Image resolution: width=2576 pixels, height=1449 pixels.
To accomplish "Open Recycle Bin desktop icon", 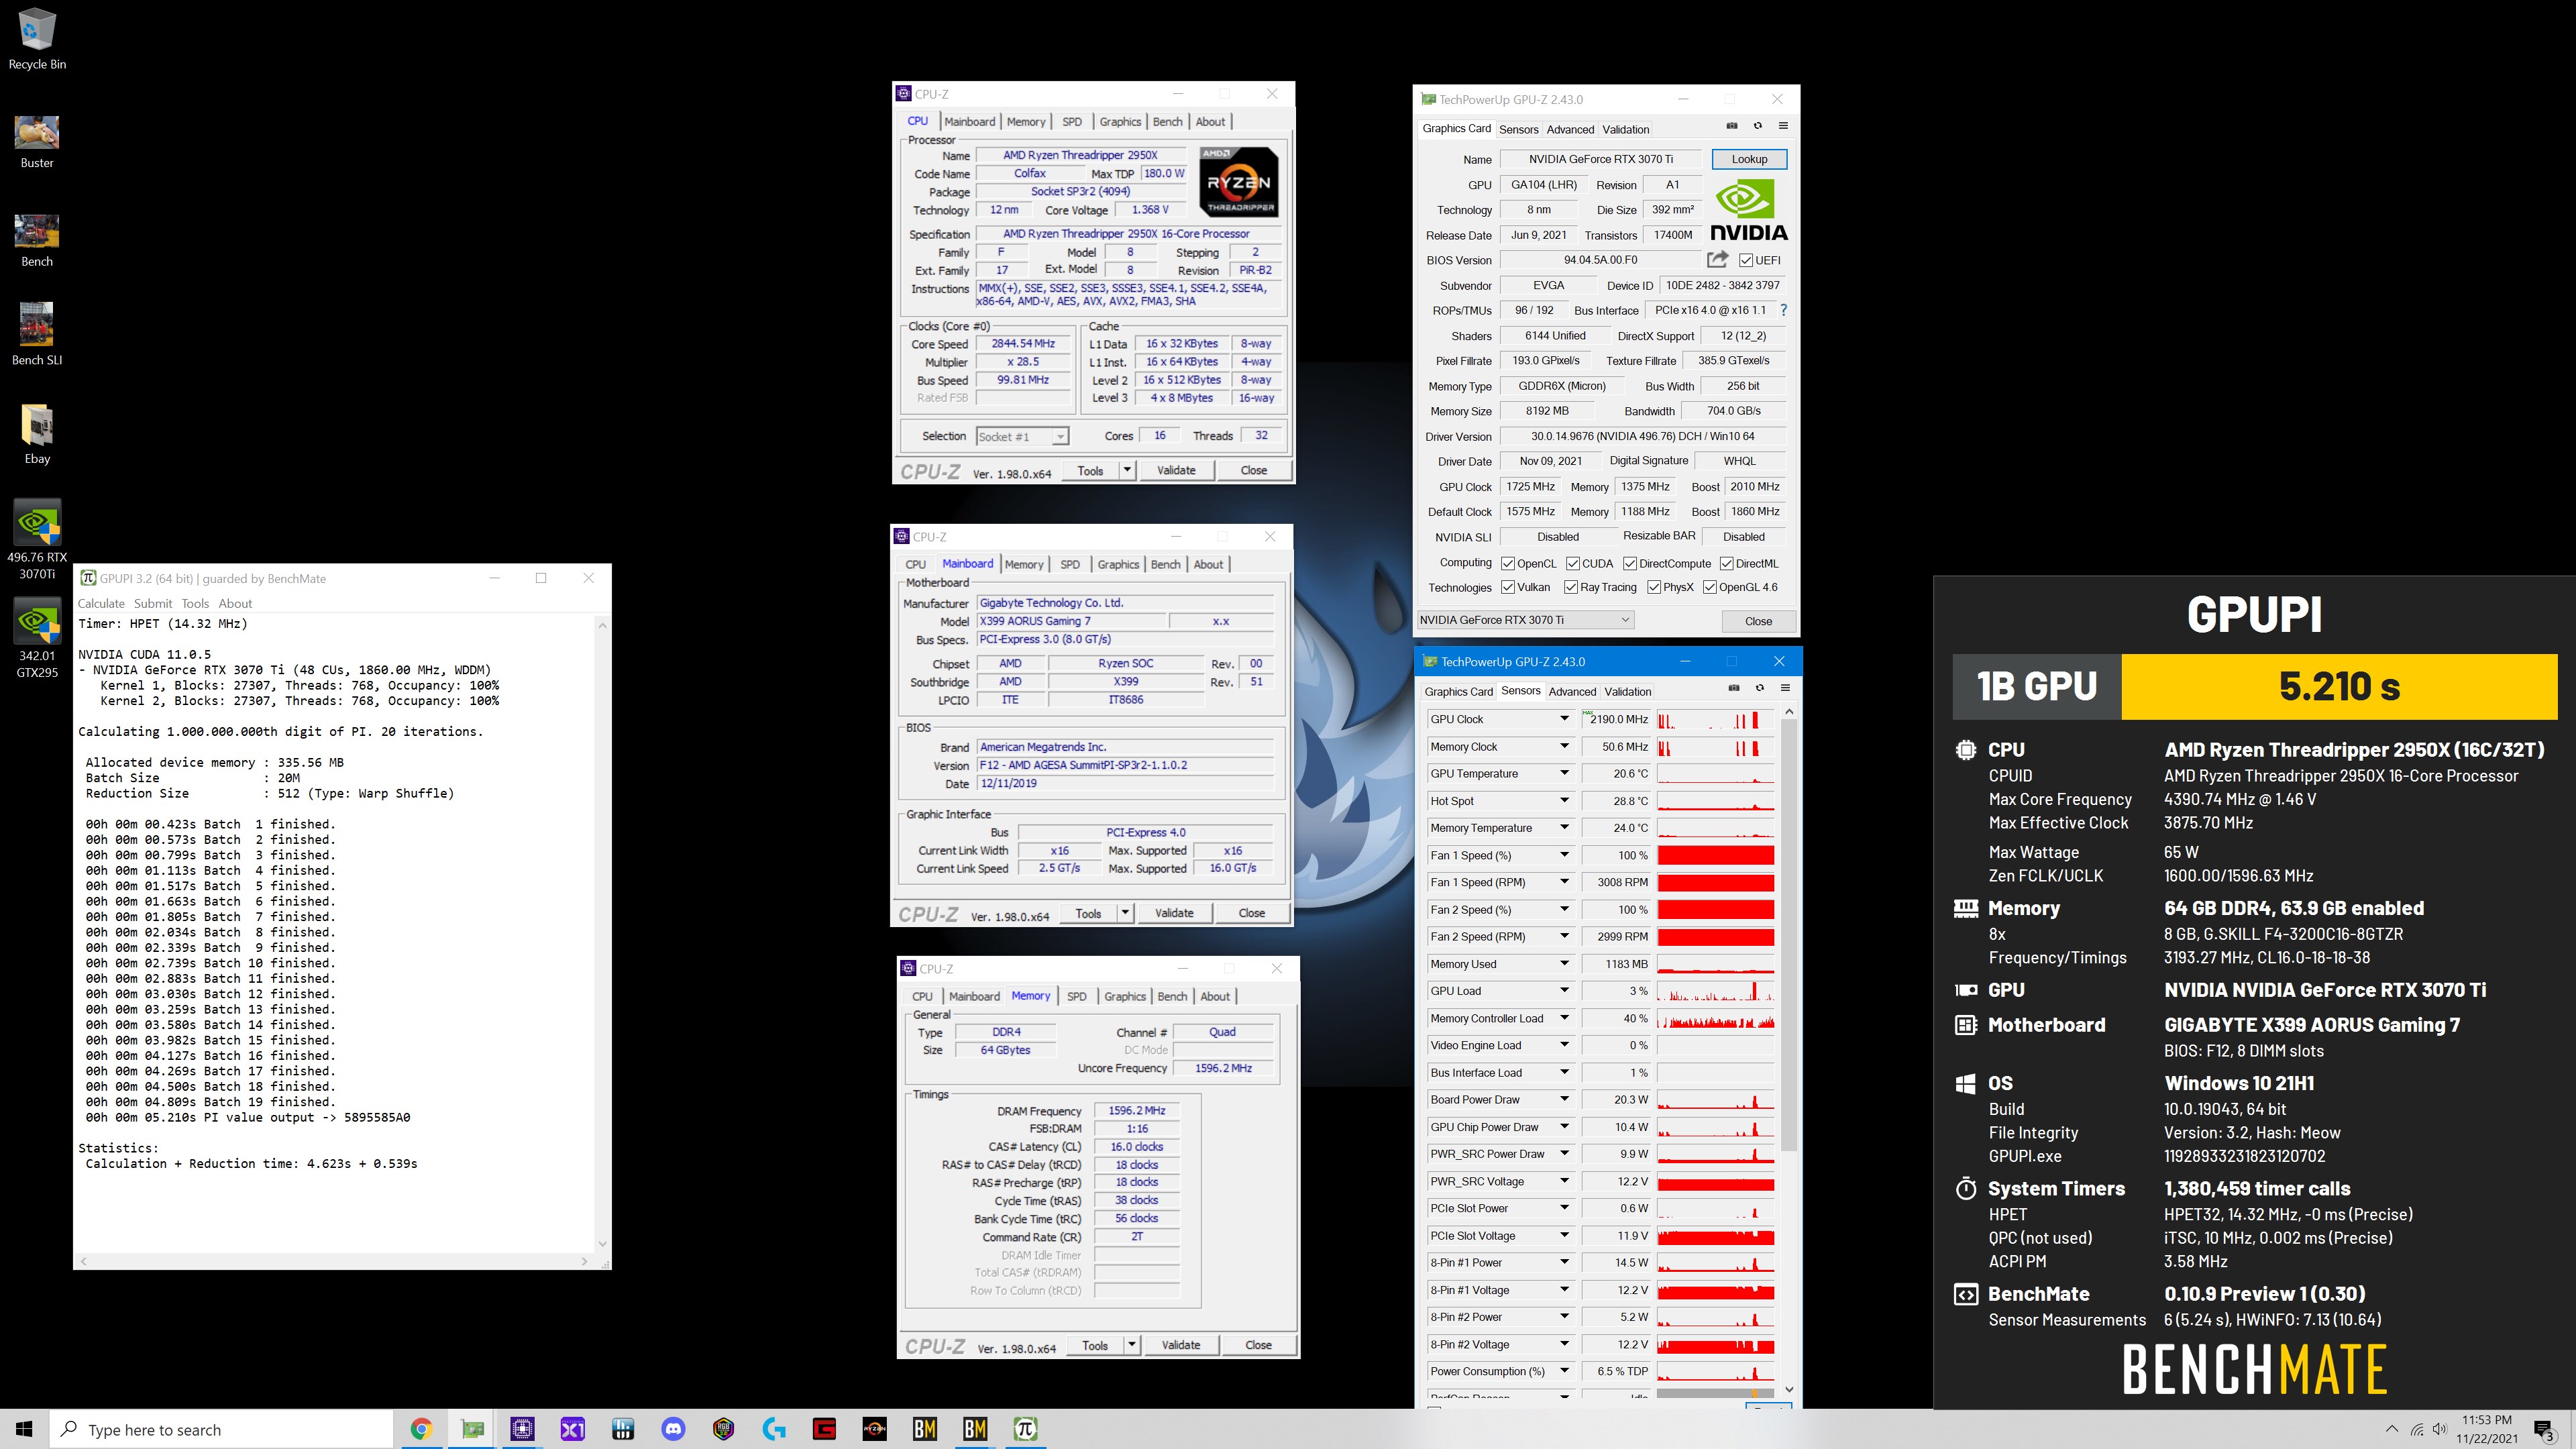I will [37, 40].
